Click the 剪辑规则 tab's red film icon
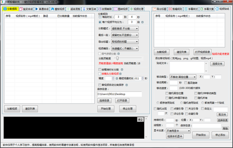Image resolution: width=233 pixels, height=148 pixels. pos(170,9)
